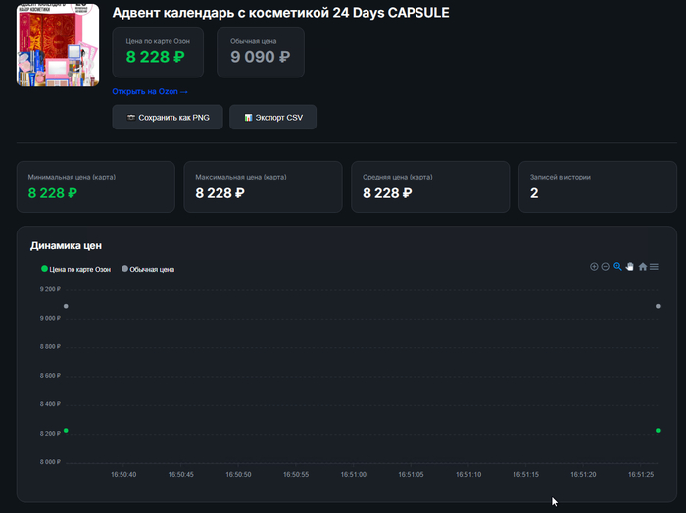Click the green data point at chart's right edge

658,430
